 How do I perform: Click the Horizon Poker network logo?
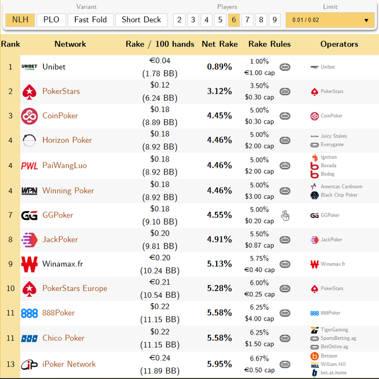(x=29, y=140)
